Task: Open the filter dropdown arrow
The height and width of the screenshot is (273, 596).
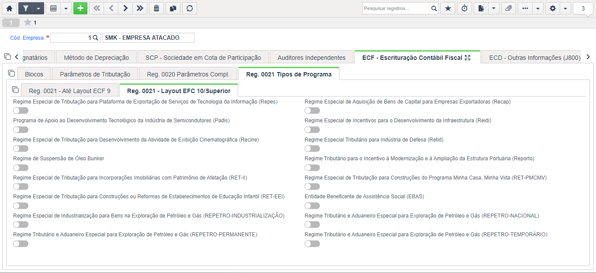Action: coord(39,8)
